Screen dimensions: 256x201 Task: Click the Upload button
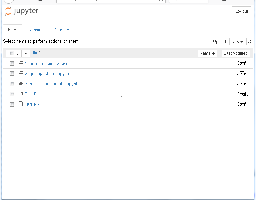pyautogui.click(x=219, y=42)
